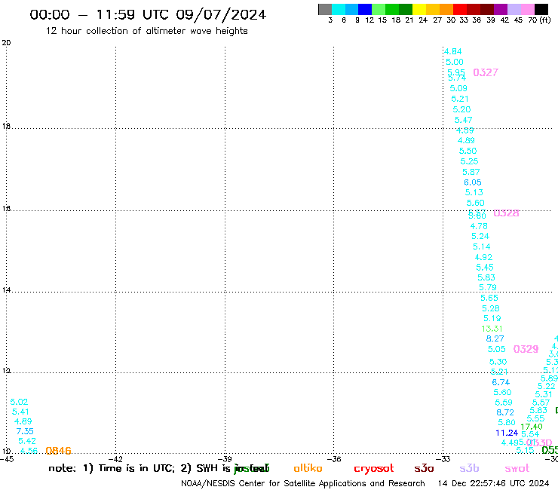Click the pink 0329 time marker
The height and width of the screenshot is (490, 558).
pyautogui.click(x=526, y=349)
